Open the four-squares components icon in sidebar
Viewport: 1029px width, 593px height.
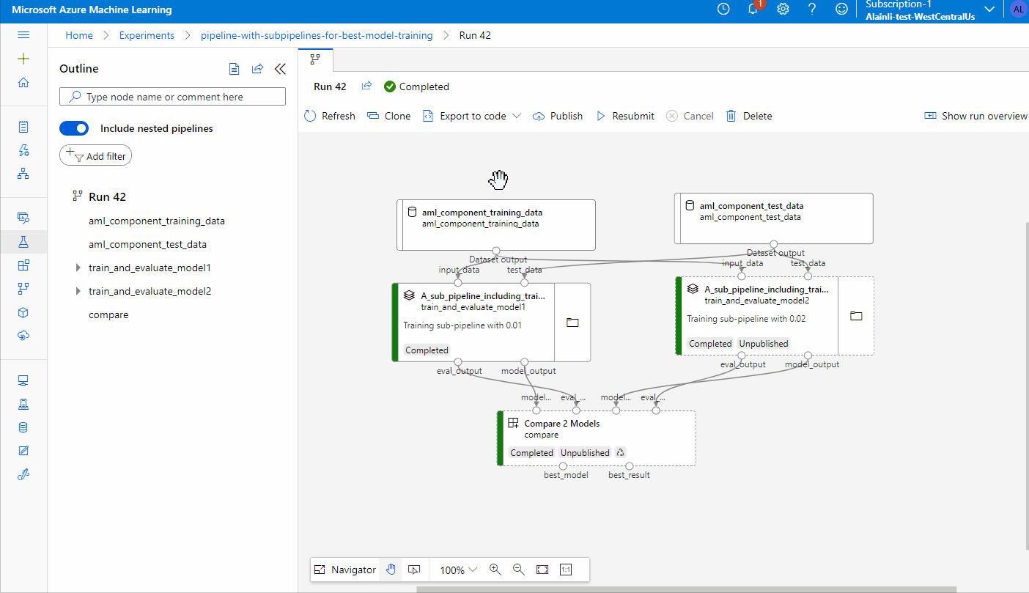coord(23,265)
